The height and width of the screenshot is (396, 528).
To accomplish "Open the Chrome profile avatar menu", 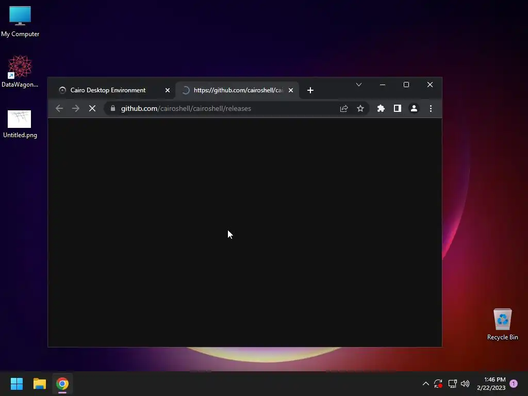I will coord(414,108).
